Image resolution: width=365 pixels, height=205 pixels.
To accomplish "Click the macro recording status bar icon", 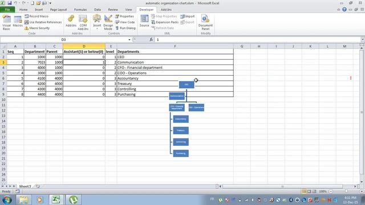I will coord(18,191).
